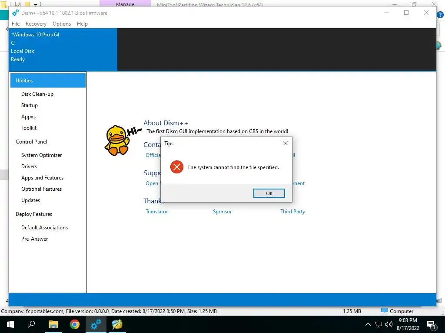This screenshot has width=445, height=333.
Task: Open Toolkit in sidebar
Action: (29, 128)
